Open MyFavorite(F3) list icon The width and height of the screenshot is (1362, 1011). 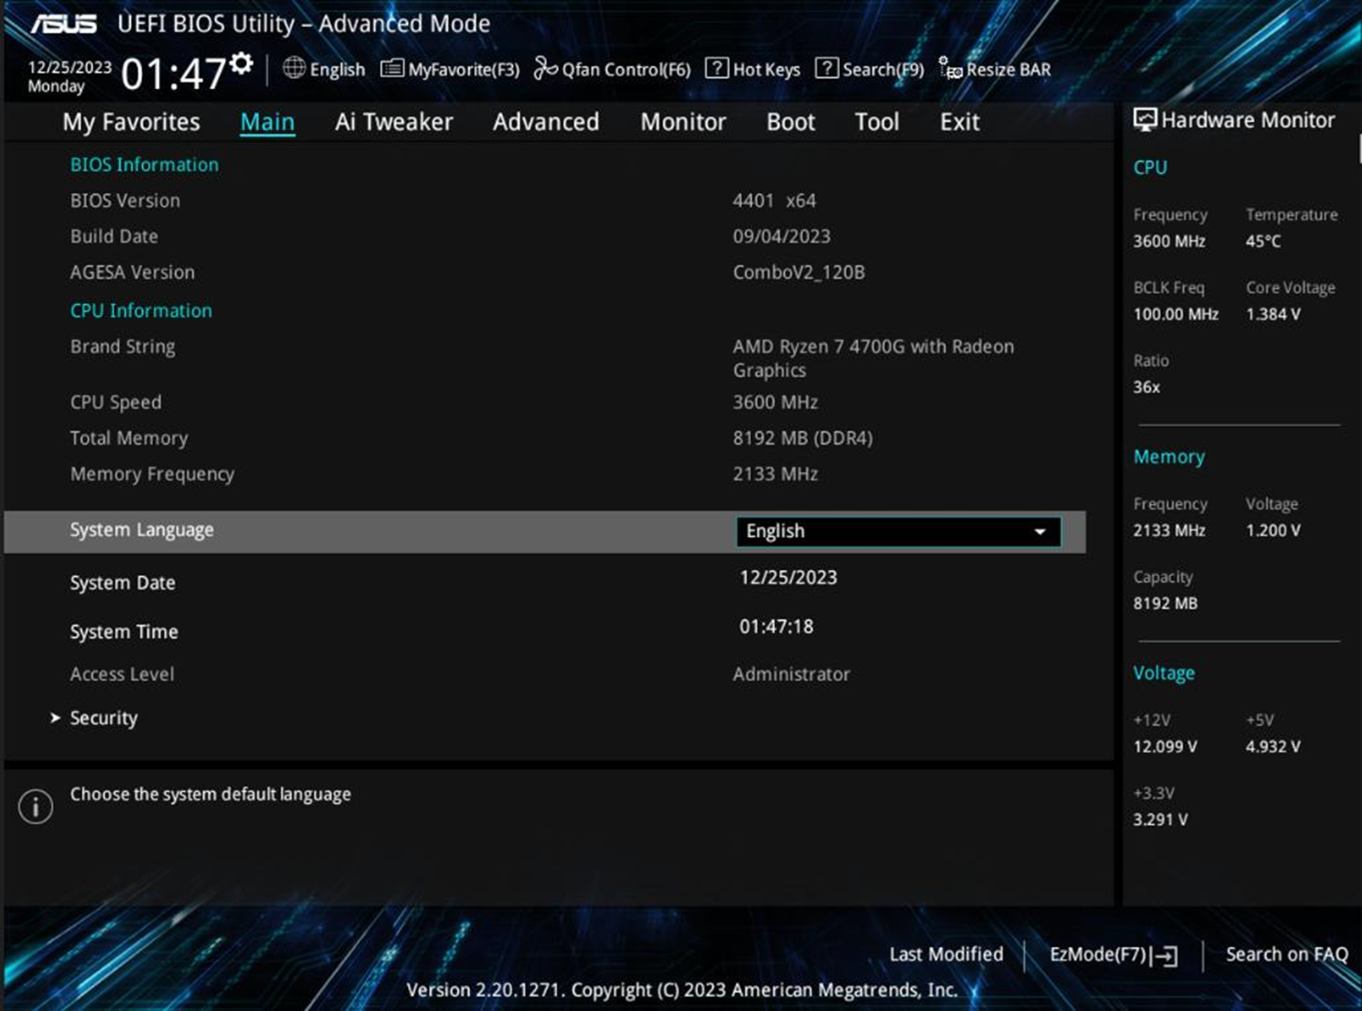click(392, 68)
